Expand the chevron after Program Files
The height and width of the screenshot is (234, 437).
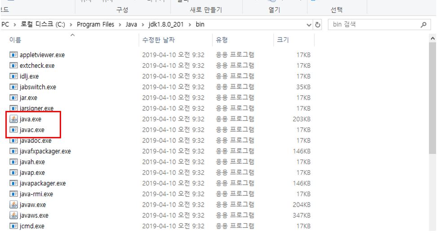point(120,25)
